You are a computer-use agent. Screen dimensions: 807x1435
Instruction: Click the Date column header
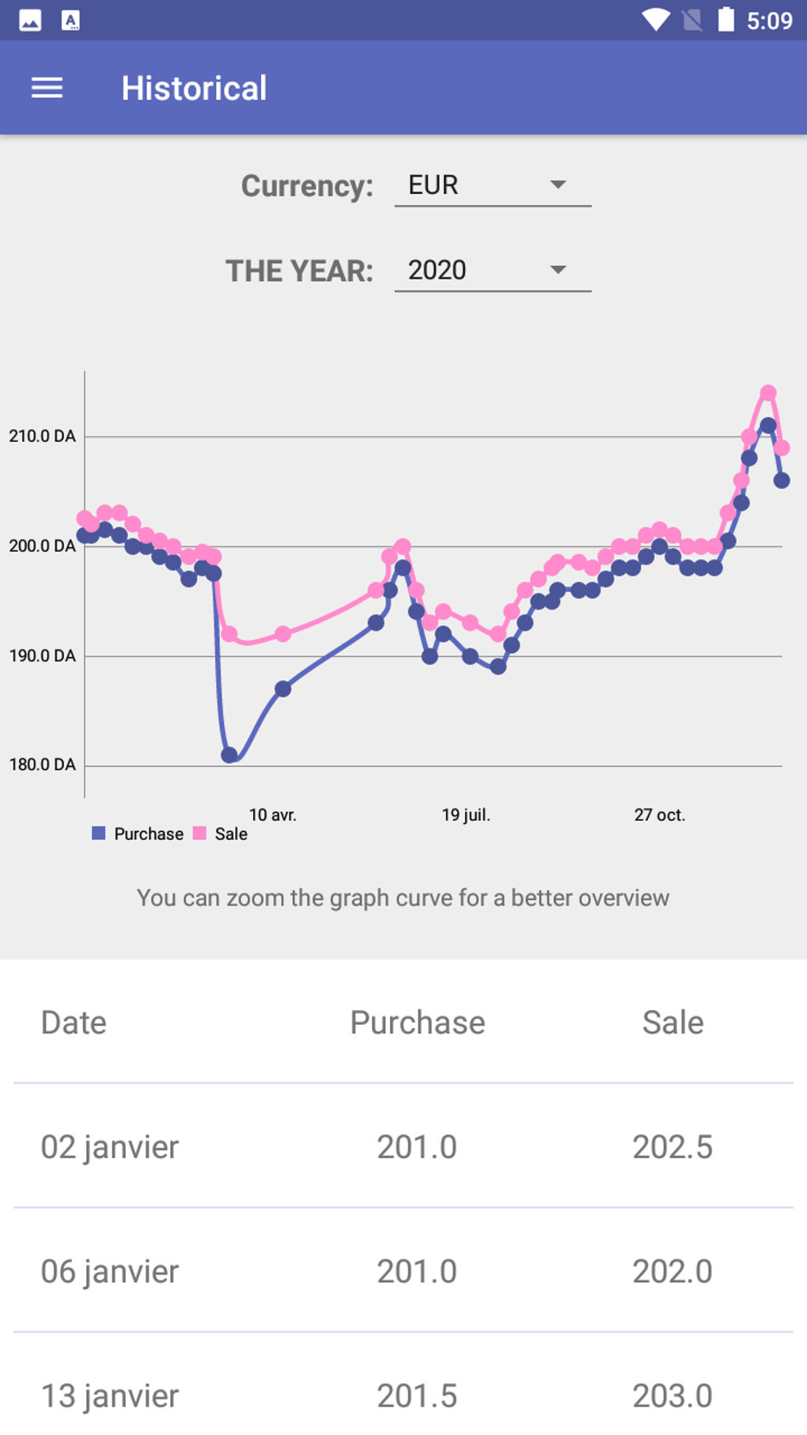coord(74,1023)
